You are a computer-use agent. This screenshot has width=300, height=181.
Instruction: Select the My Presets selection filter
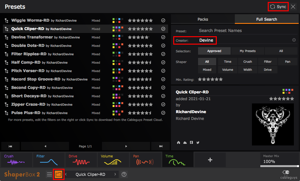tap(247, 51)
